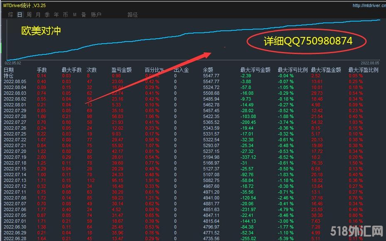Open the 币 currency tab
Image resolution: width=386 pixels, height=241 pixels.
(x=65, y=15)
